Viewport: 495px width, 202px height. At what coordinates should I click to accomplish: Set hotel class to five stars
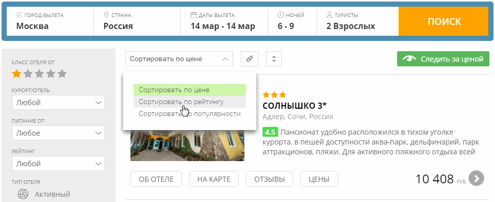click(62, 74)
